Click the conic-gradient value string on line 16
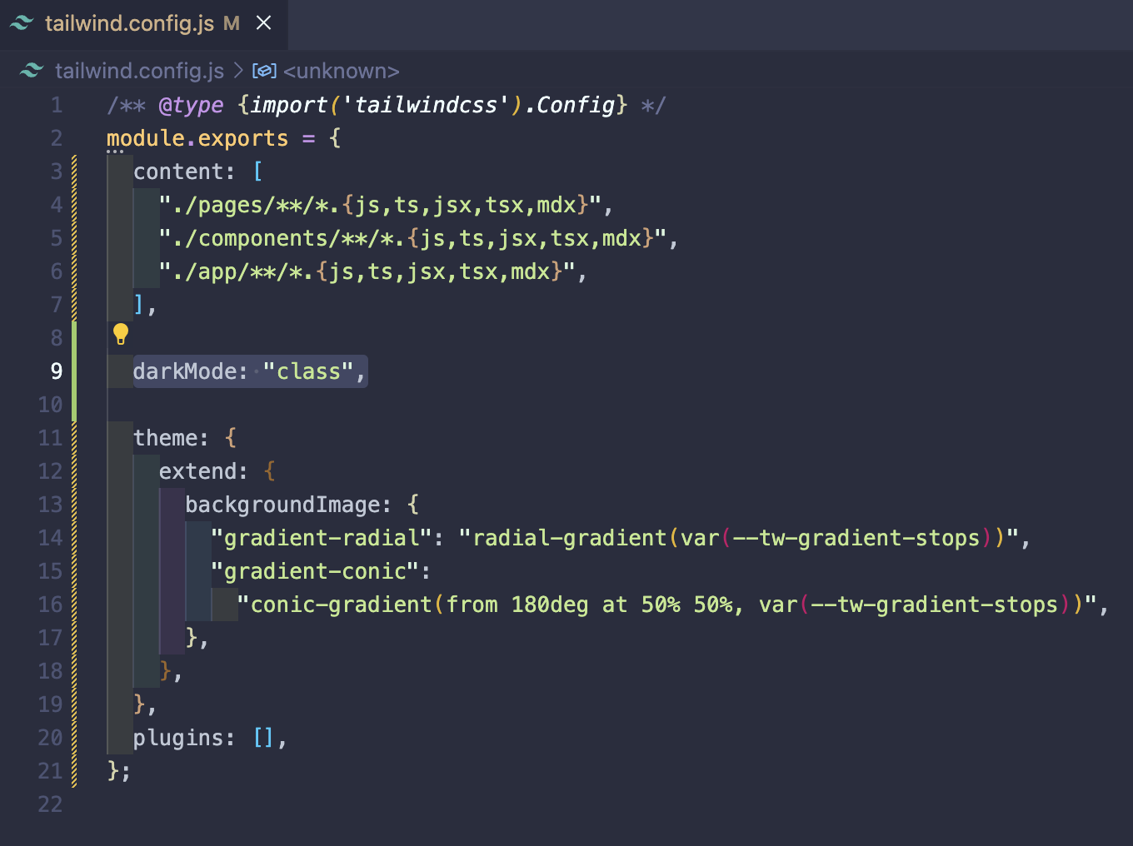This screenshot has height=846, width=1133. pos(666,605)
